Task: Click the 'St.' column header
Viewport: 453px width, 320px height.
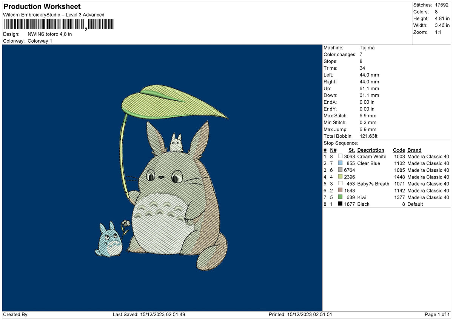Action: click(x=351, y=150)
